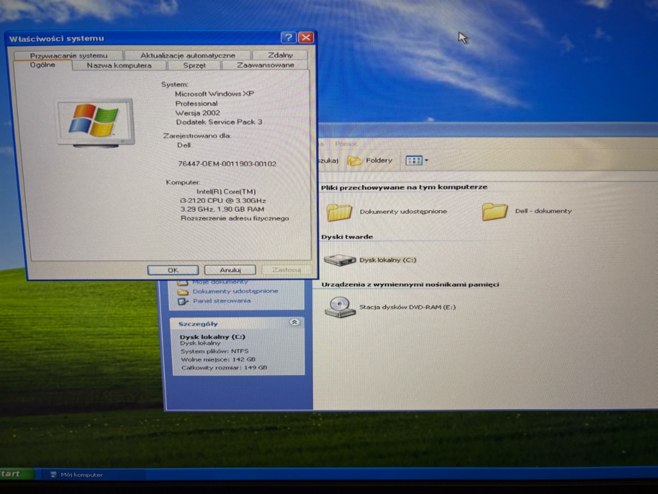
Task: Click 'Pliki przechowywane na tym komputerze' header
Action: click(x=404, y=187)
